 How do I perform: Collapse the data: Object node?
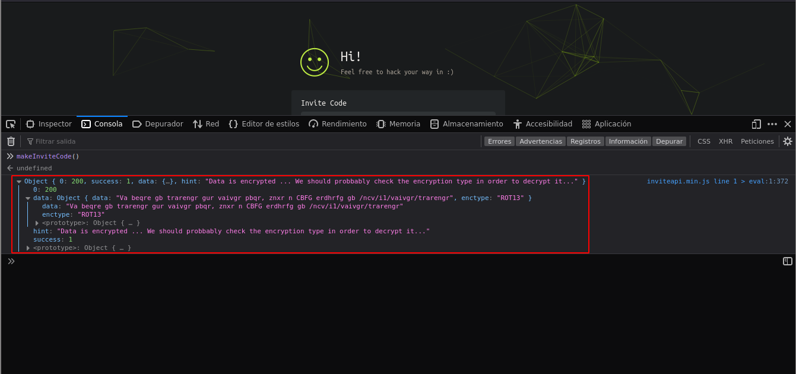(28, 198)
